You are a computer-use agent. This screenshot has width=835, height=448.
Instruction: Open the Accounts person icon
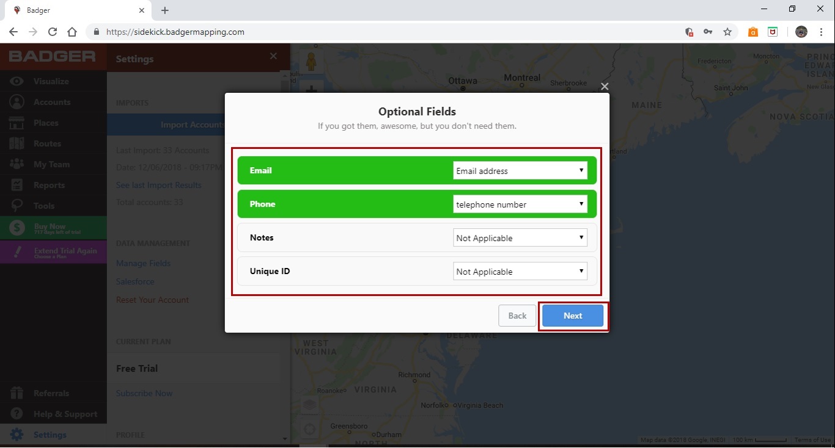(x=17, y=102)
